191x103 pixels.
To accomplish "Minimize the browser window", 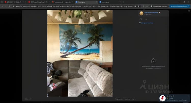I will click(180, 2).
